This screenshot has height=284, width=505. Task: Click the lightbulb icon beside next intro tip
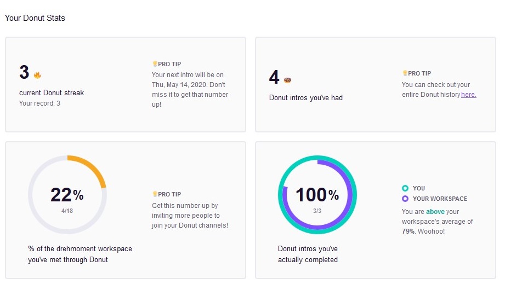pyautogui.click(x=155, y=63)
